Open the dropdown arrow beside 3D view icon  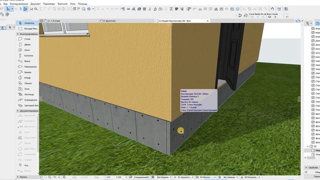[x=93, y=9]
